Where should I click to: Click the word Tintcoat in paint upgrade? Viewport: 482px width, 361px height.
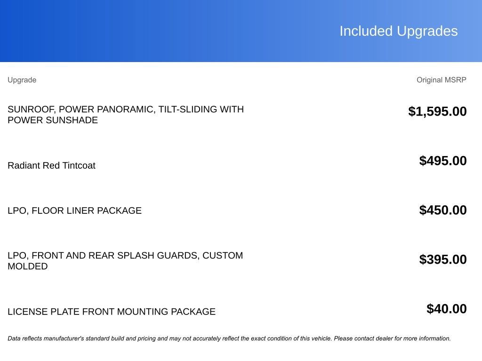(x=79, y=165)
